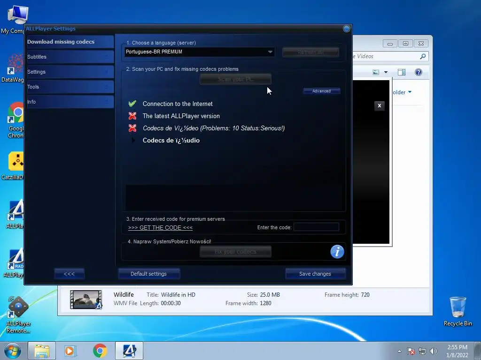This screenshot has width=481, height=360.
Task: Click the Default settings button
Action: pos(149,274)
